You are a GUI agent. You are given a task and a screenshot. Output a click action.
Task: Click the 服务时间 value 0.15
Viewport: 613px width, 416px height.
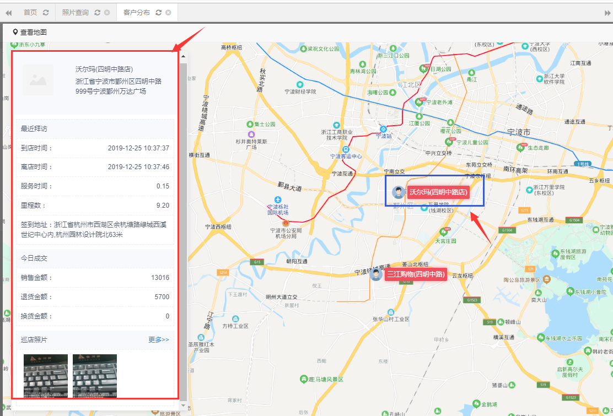[x=163, y=186]
